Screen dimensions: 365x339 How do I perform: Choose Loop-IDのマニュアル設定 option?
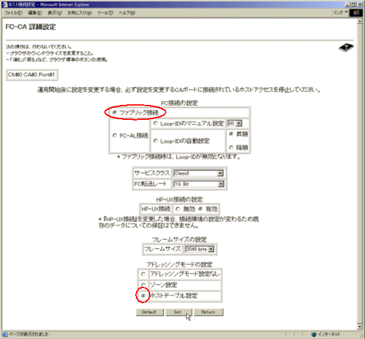155,124
